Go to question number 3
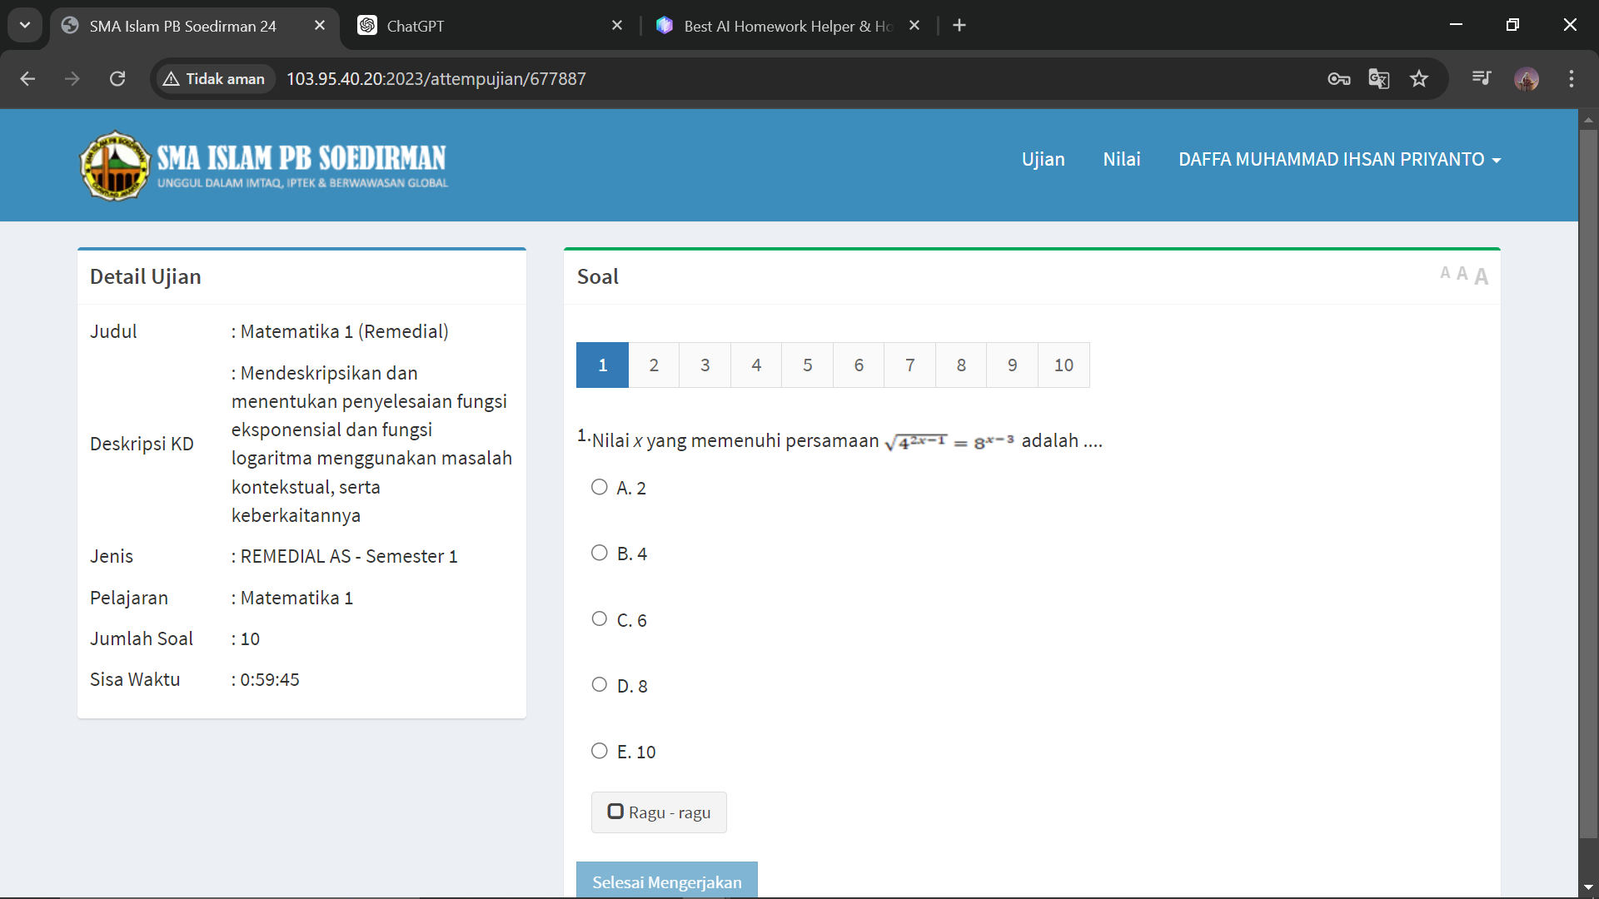 point(705,365)
